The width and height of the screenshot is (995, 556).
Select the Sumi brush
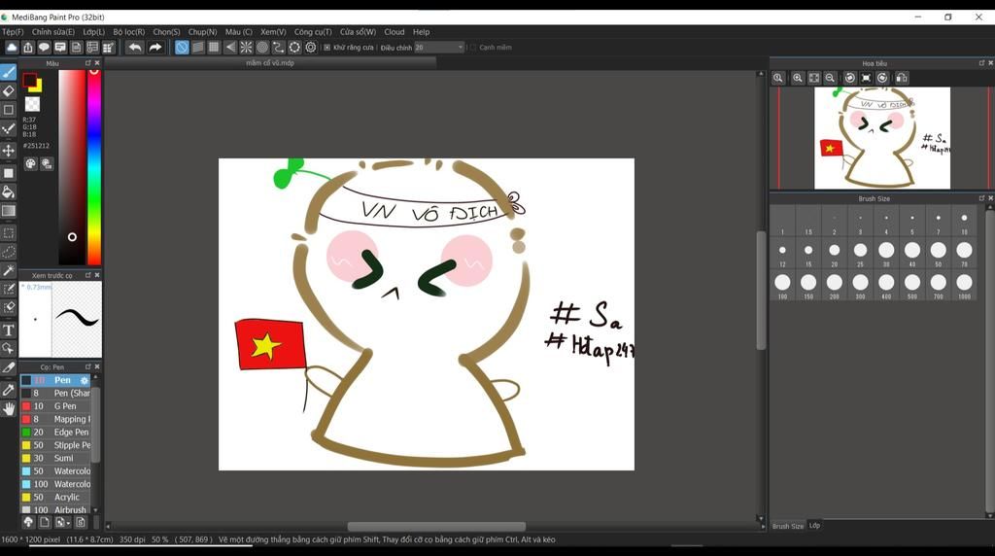55,458
